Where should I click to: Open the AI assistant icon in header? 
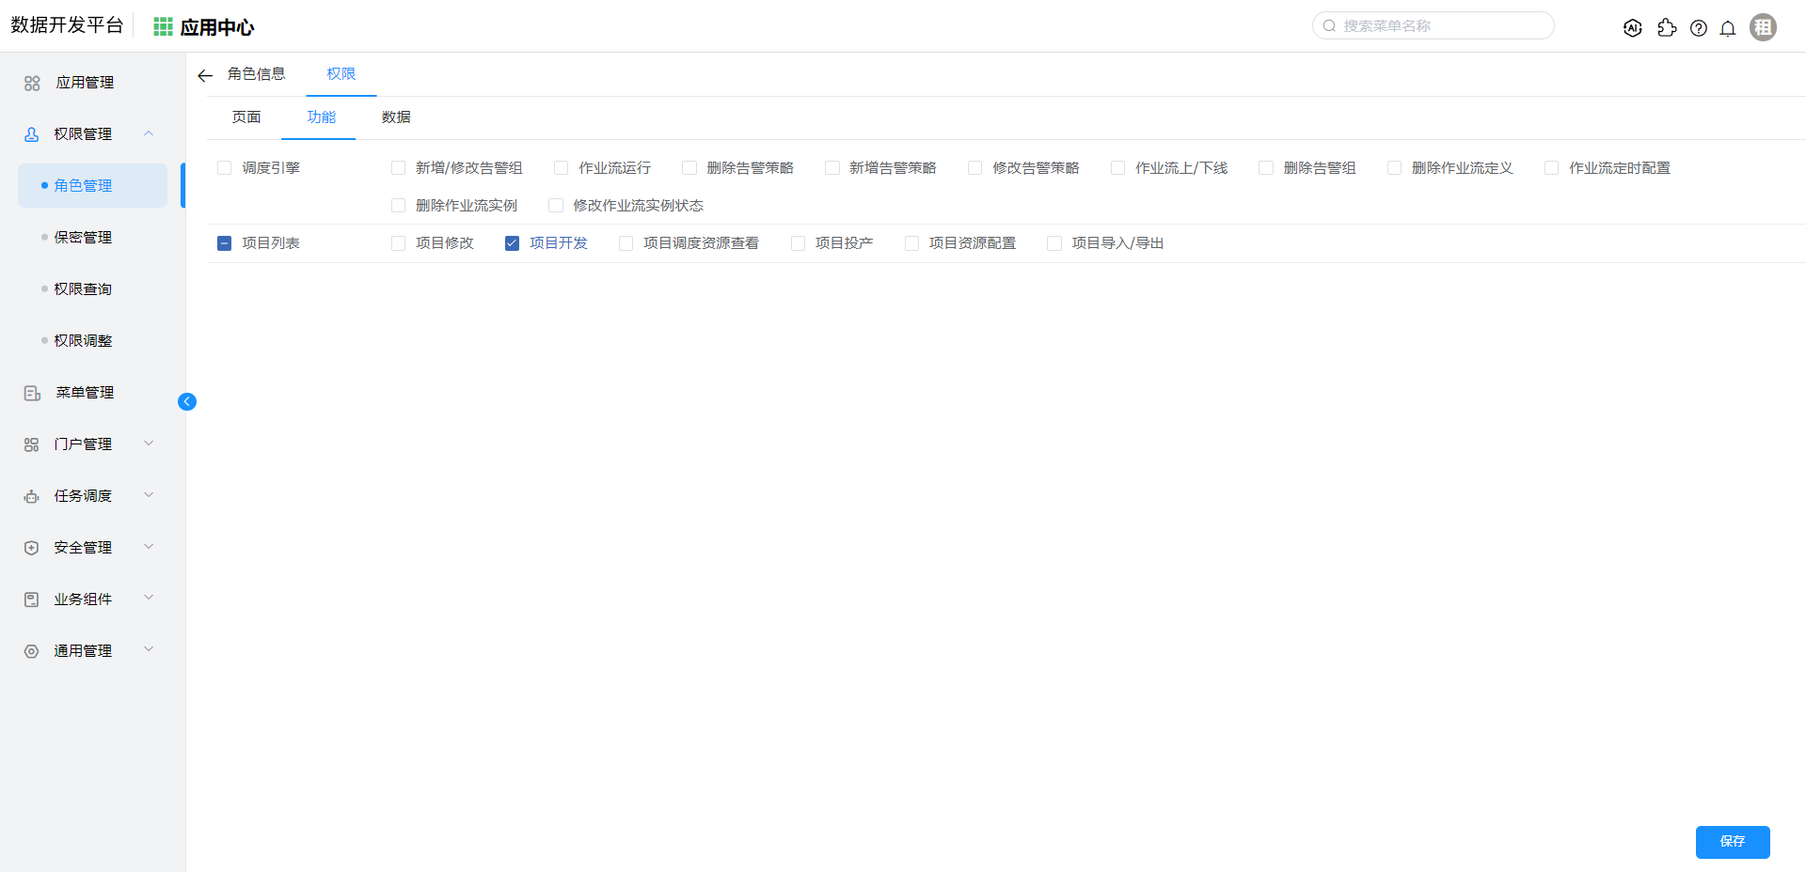click(x=1633, y=28)
